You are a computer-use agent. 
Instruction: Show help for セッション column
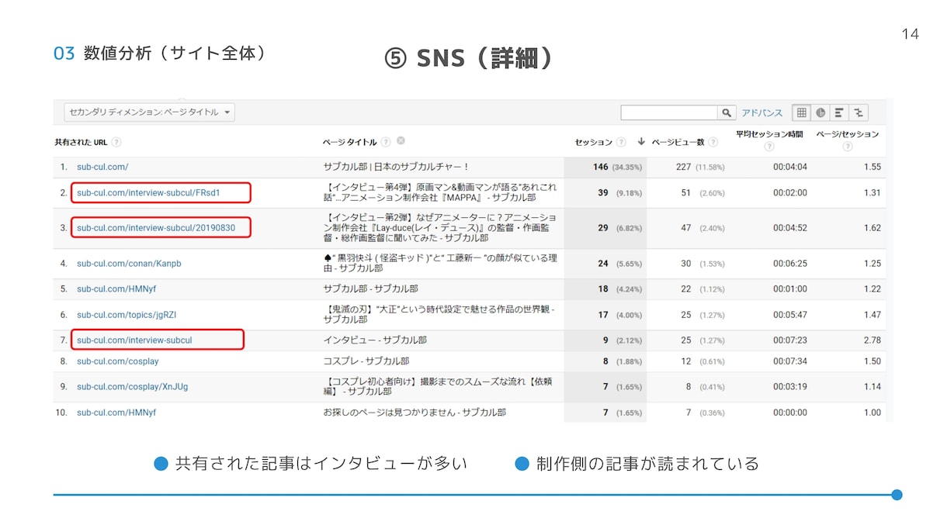point(621,142)
